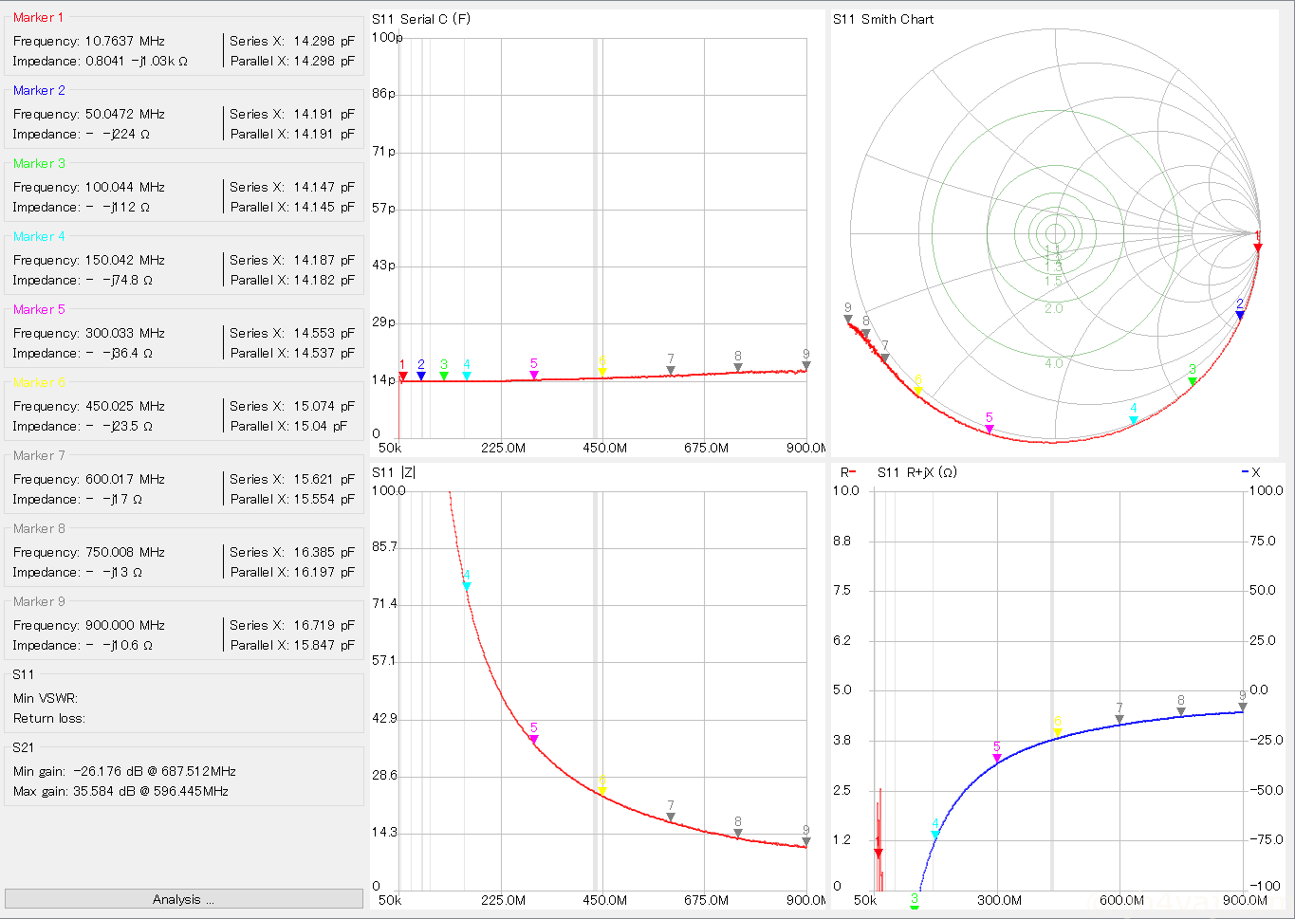Select magenta marker 5 on R+jX chart
The height and width of the screenshot is (919, 1295).
[997, 758]
